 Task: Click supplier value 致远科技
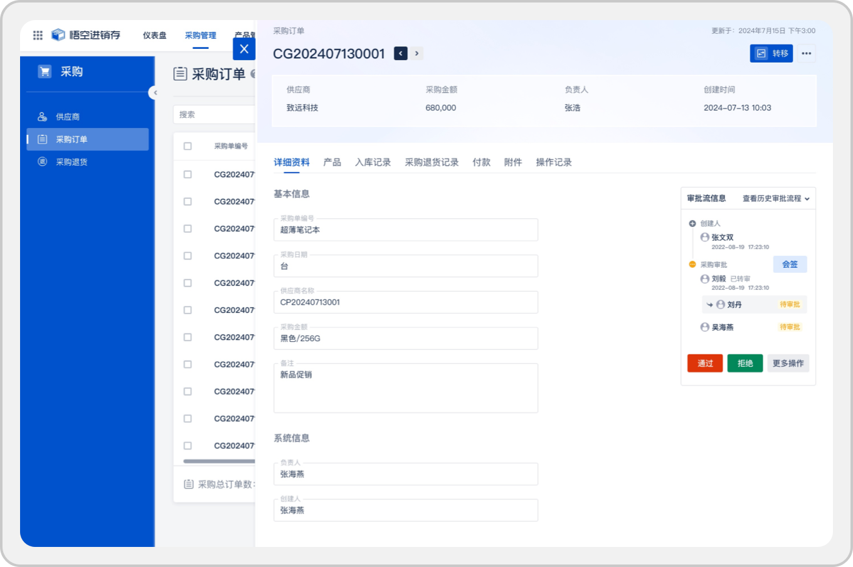(302, 108)
